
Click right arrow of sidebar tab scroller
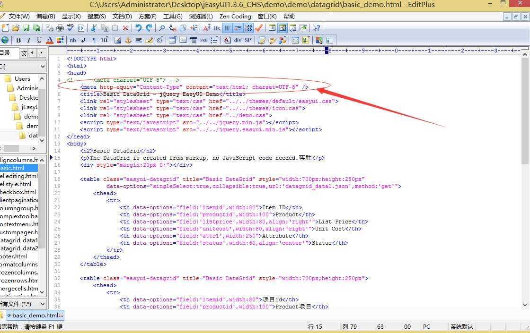41,52
